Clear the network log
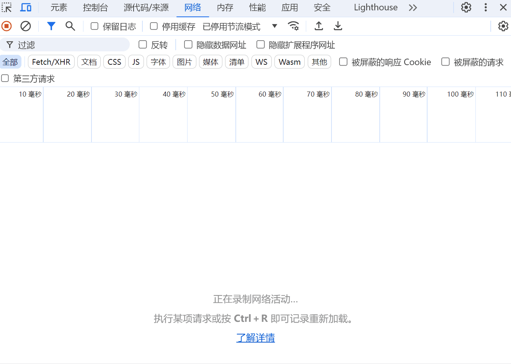This screenshot has height=364, width=511. [26, 26]
